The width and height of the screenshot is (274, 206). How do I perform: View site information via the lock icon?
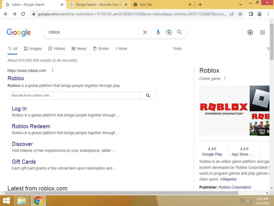(34, 14)
